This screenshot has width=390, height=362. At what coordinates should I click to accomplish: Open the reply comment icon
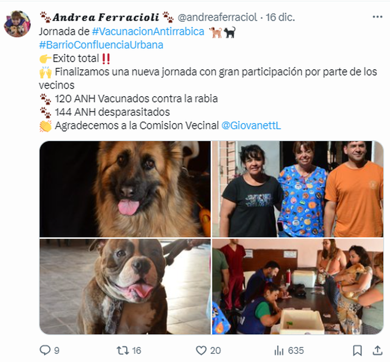tap(45, 350)
